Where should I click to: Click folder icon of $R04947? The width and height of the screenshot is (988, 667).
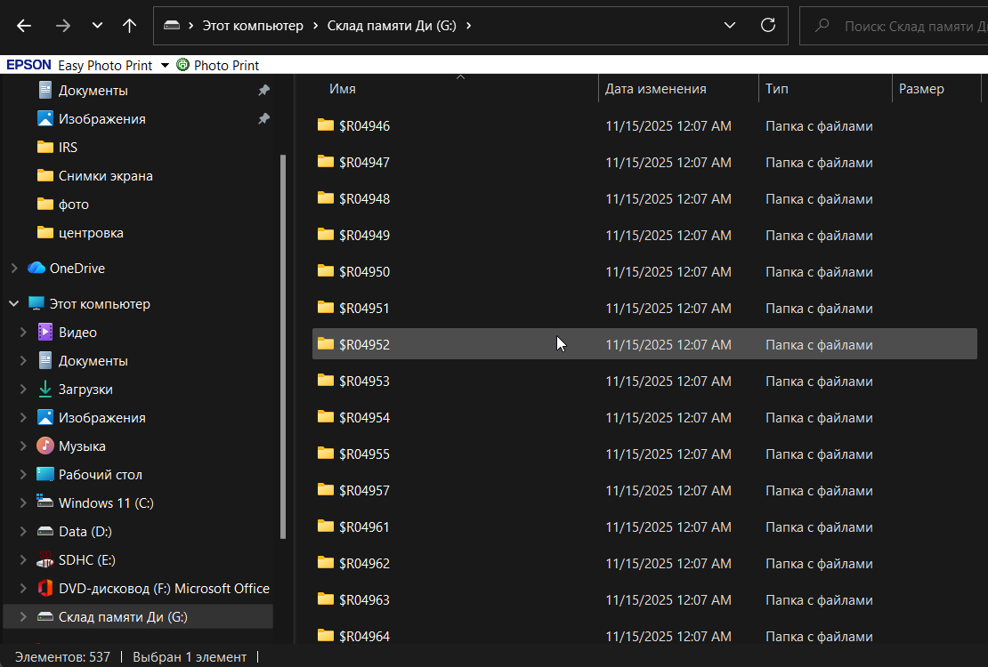point(325,161)
